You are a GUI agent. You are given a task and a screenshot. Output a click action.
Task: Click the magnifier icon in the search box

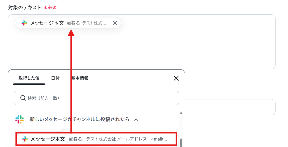coord(23,98)
